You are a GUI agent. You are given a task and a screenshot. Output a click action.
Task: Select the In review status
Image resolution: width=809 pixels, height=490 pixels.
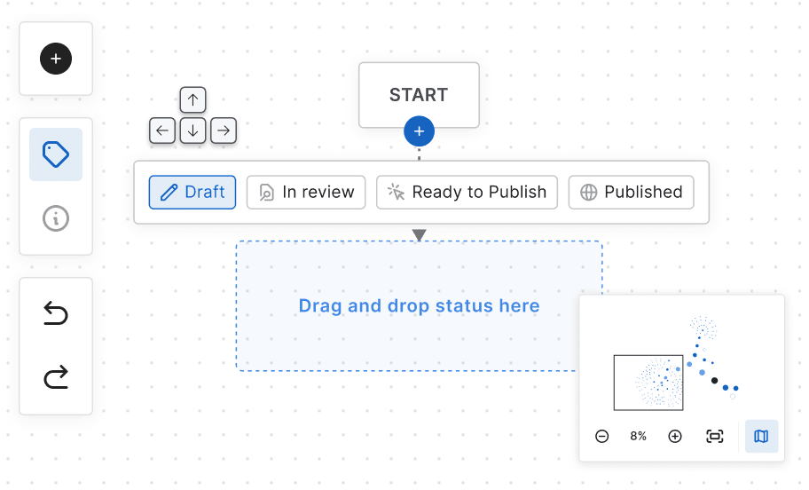pyautogui.click(x=306, y=192)
